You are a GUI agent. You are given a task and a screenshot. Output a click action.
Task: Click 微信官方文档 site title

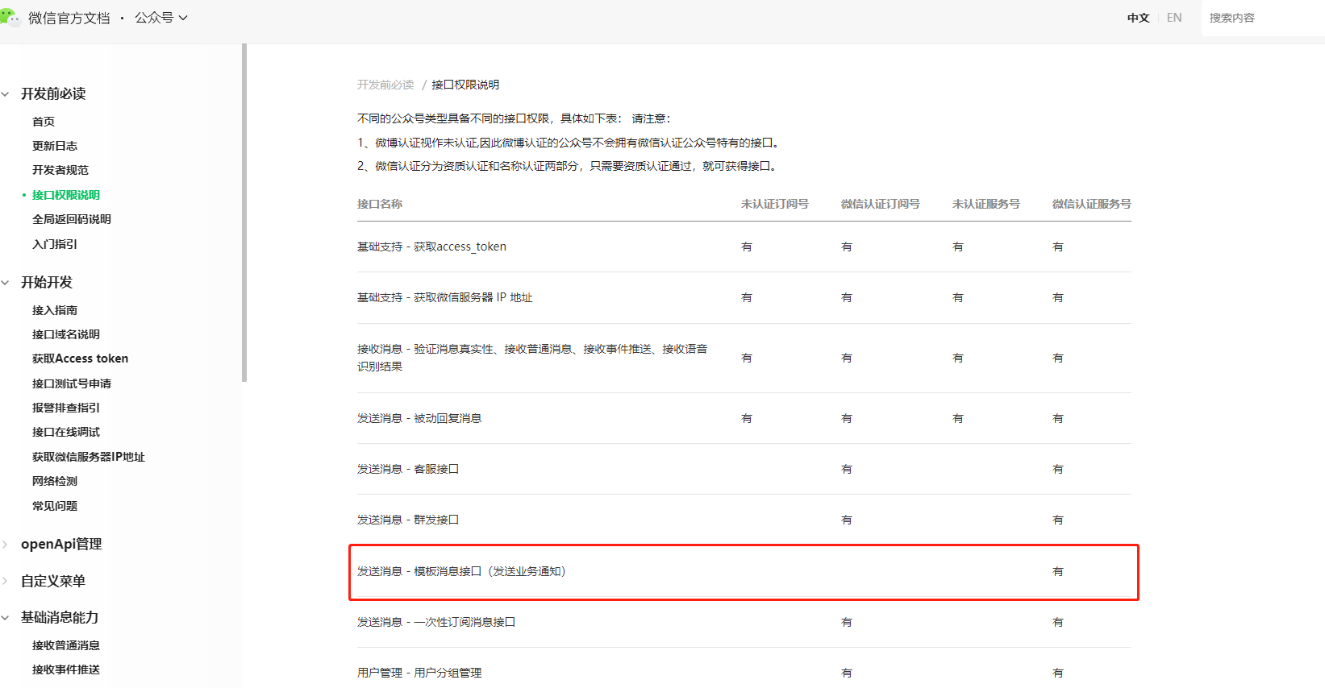tap(69, 18)
